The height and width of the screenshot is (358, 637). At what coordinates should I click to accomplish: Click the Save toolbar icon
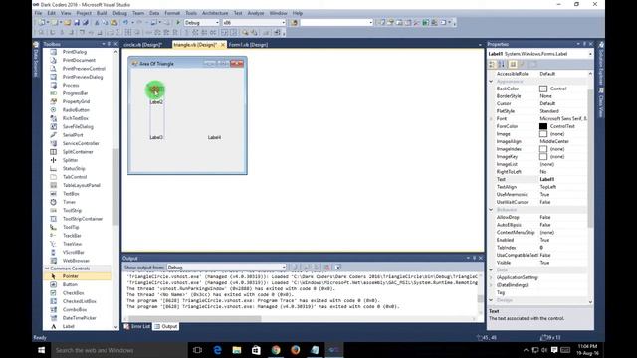pyautogui.click(x=76, y=22)
